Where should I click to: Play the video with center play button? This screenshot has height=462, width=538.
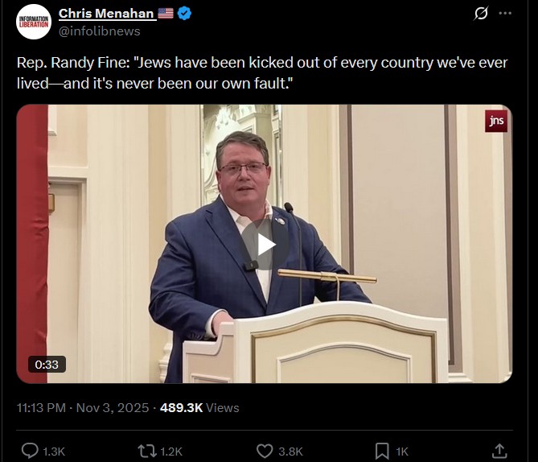[265, 245]
